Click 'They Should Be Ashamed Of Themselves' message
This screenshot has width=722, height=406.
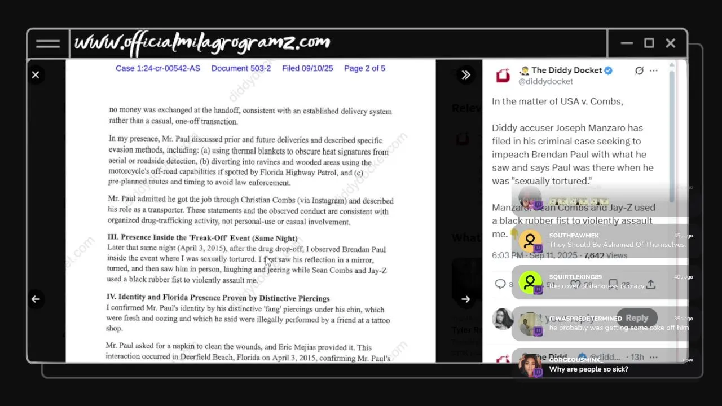617,245
